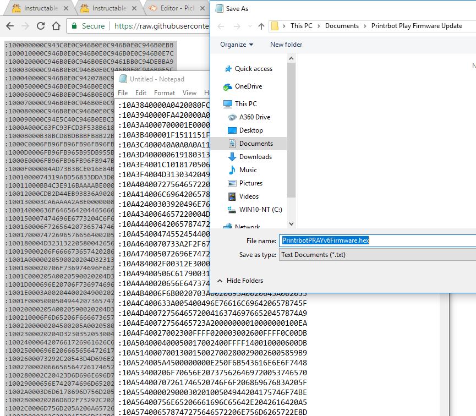476x416 pixels.
Task: Select Desktop in navigation pane
Action: click(245, 130)
